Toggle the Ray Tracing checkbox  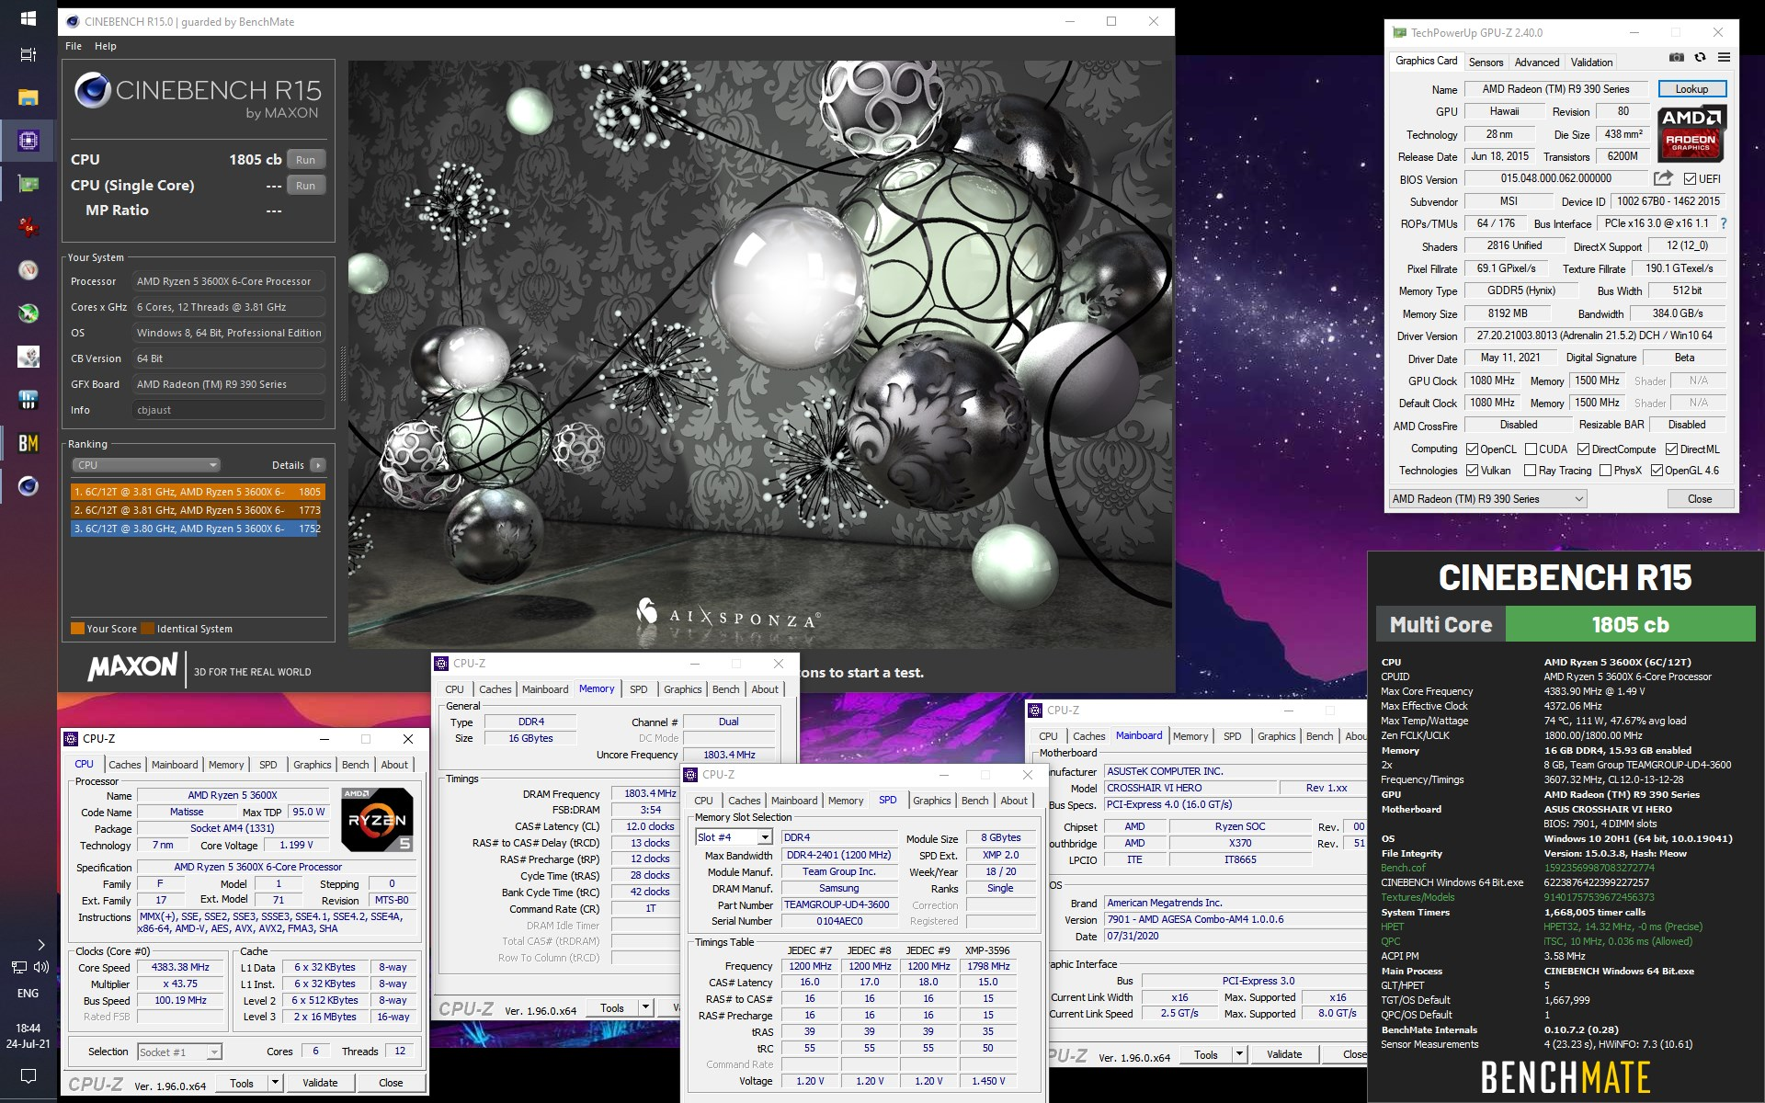coord(1530,471)
